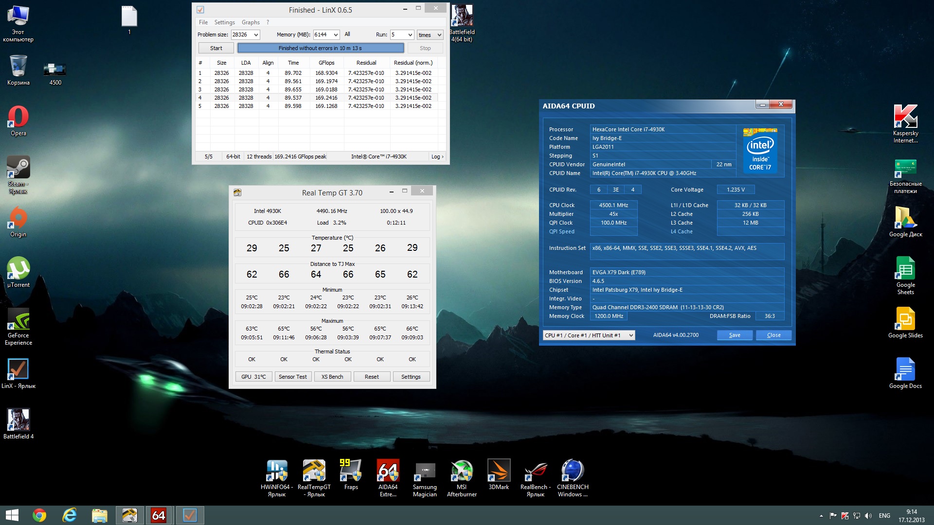Click the LinX finished progress bar
This screenshot has width=934, height=525.
pyautogui.click(x=320, y=48)
